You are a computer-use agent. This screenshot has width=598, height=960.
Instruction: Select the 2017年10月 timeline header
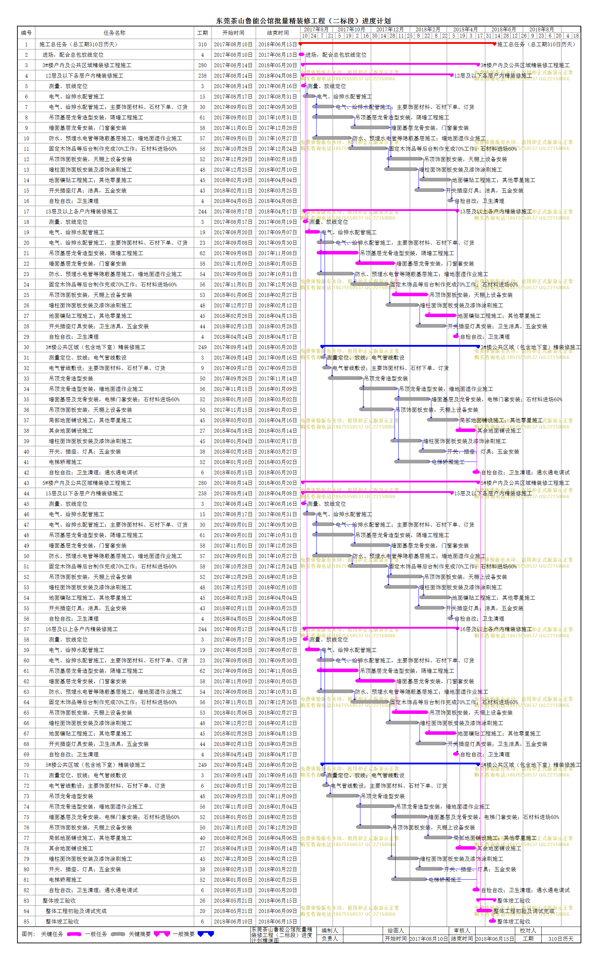pyautogui.click(x=351, y=29)
